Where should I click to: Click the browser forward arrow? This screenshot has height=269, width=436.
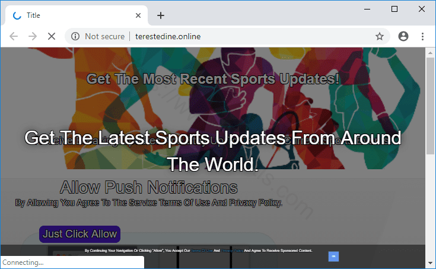pos(33,36)
